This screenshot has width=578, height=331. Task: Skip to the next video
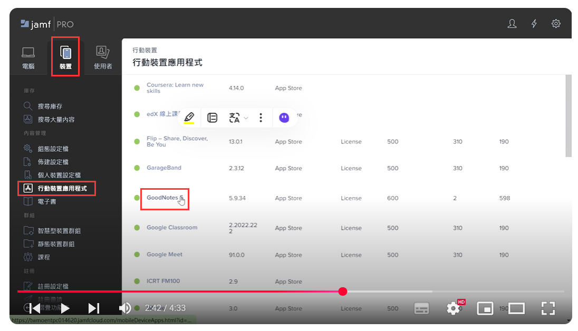(94, 308)
